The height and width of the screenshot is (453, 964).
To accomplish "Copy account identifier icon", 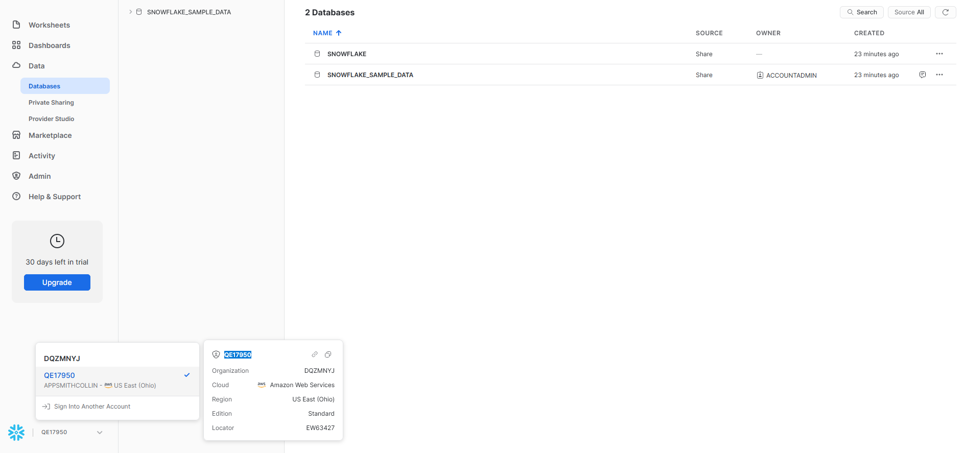I will 328,354.
